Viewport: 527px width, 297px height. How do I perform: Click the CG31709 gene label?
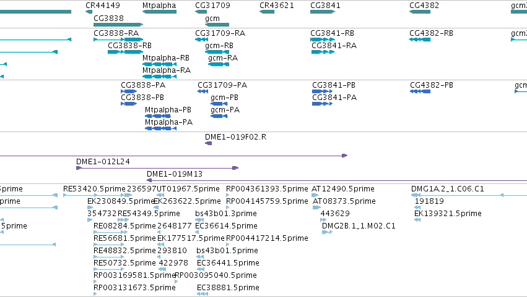(x=213, y=6)
